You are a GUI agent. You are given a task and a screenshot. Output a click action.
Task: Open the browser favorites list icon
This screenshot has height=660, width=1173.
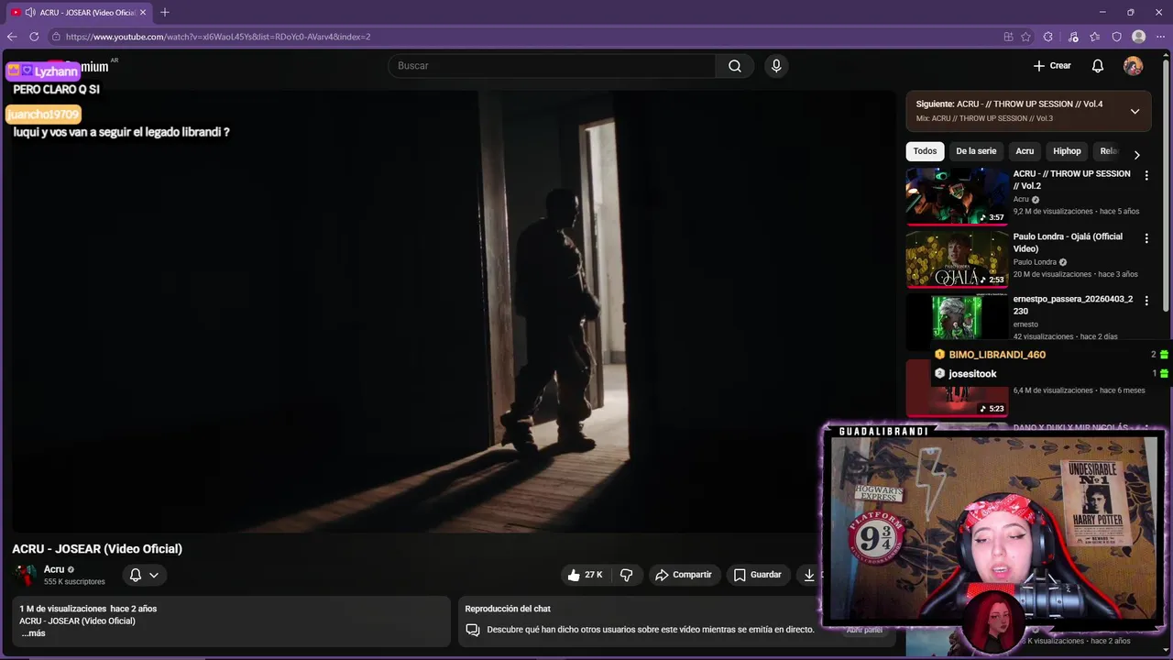point(1095,37)
